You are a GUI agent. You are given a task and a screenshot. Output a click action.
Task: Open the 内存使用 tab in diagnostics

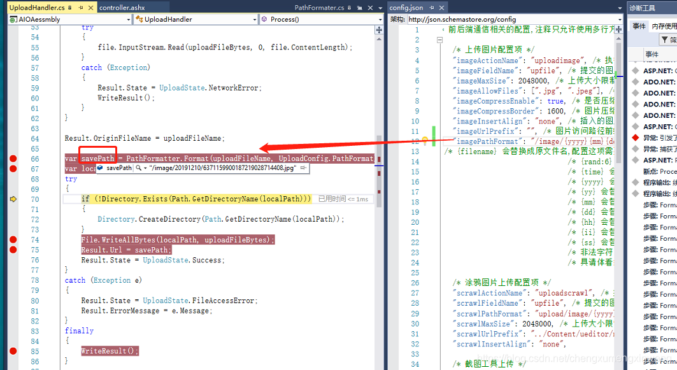pyautogui.click(x=664, y=26)
